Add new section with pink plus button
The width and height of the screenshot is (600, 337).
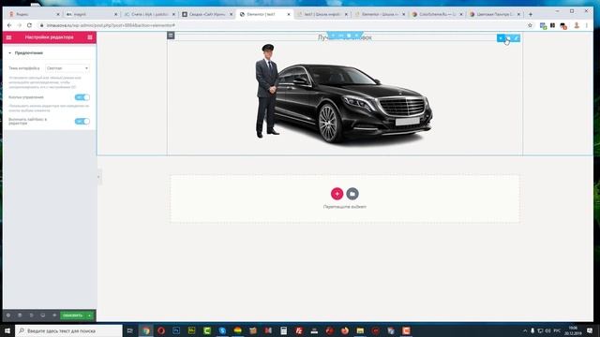point(337,194)
